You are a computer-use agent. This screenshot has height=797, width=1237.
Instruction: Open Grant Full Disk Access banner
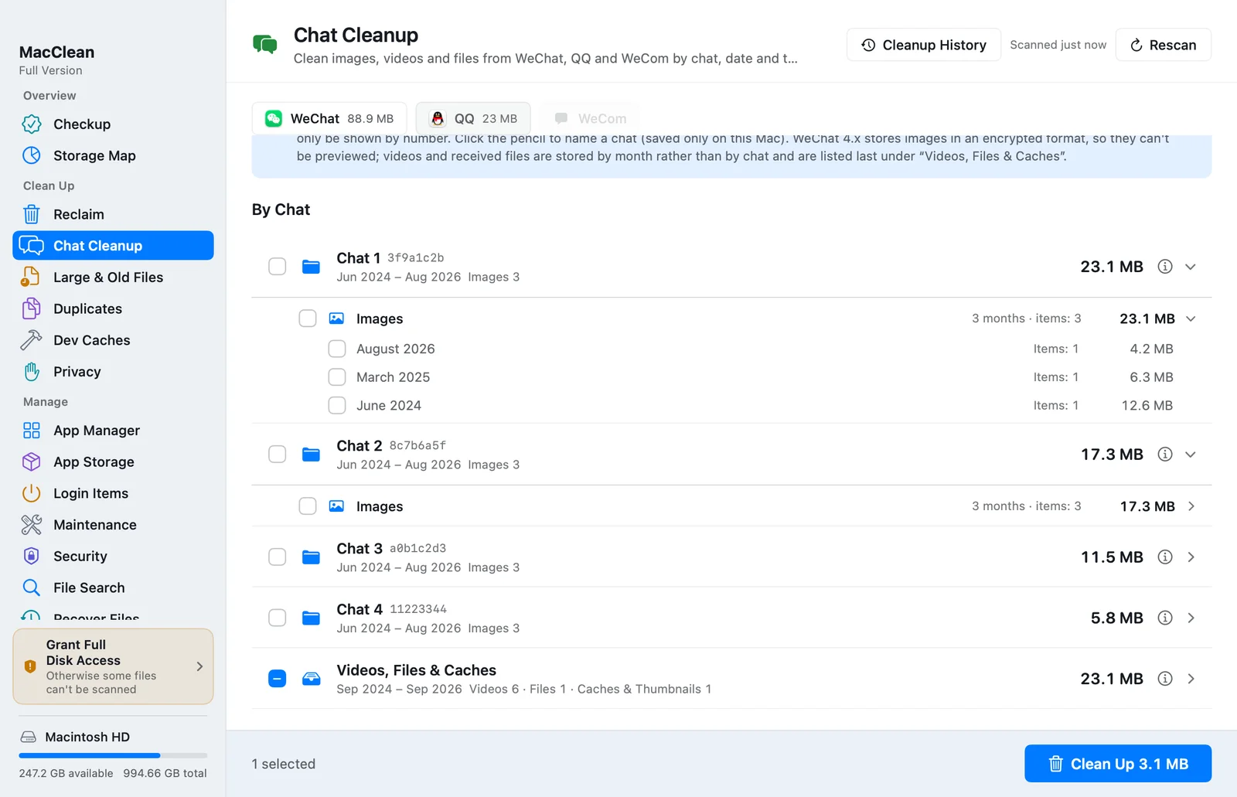tap(113, 666)
